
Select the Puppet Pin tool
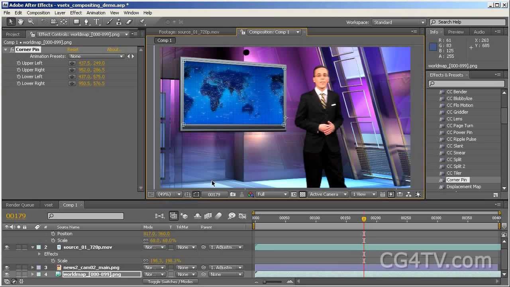coord(142,22)
